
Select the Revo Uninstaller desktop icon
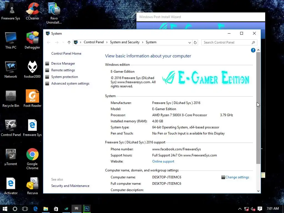point(54,13)
